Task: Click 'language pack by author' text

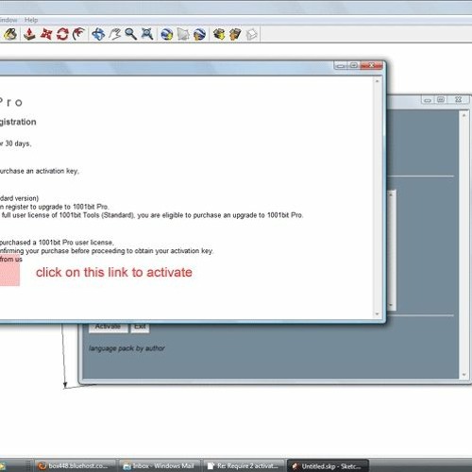Action: [126, 348]
